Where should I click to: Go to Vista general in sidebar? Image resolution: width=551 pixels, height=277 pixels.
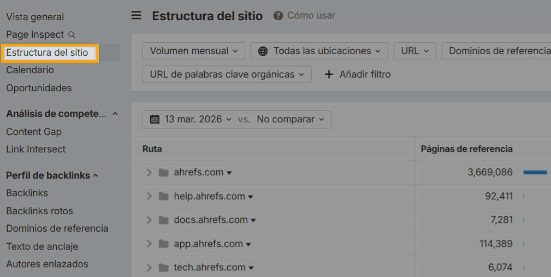coord(35,17)
